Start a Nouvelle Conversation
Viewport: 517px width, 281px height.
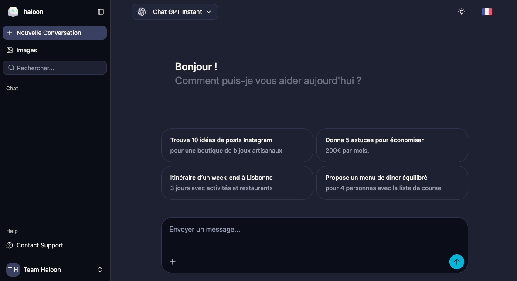click(x=54, y=33)
